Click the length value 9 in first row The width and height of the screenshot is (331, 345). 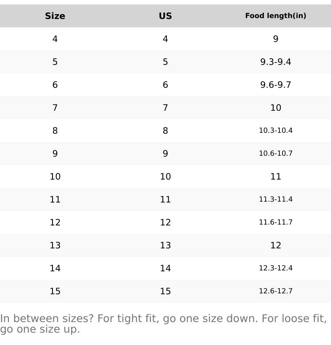(275, 39)
